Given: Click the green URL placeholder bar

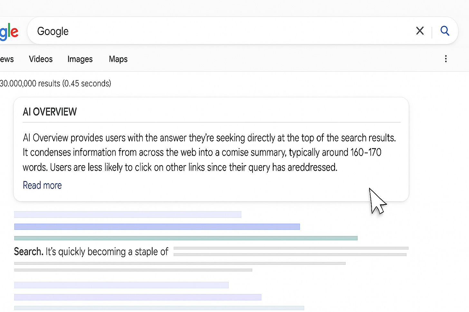Looking at the screenshot, I should 186,238.
